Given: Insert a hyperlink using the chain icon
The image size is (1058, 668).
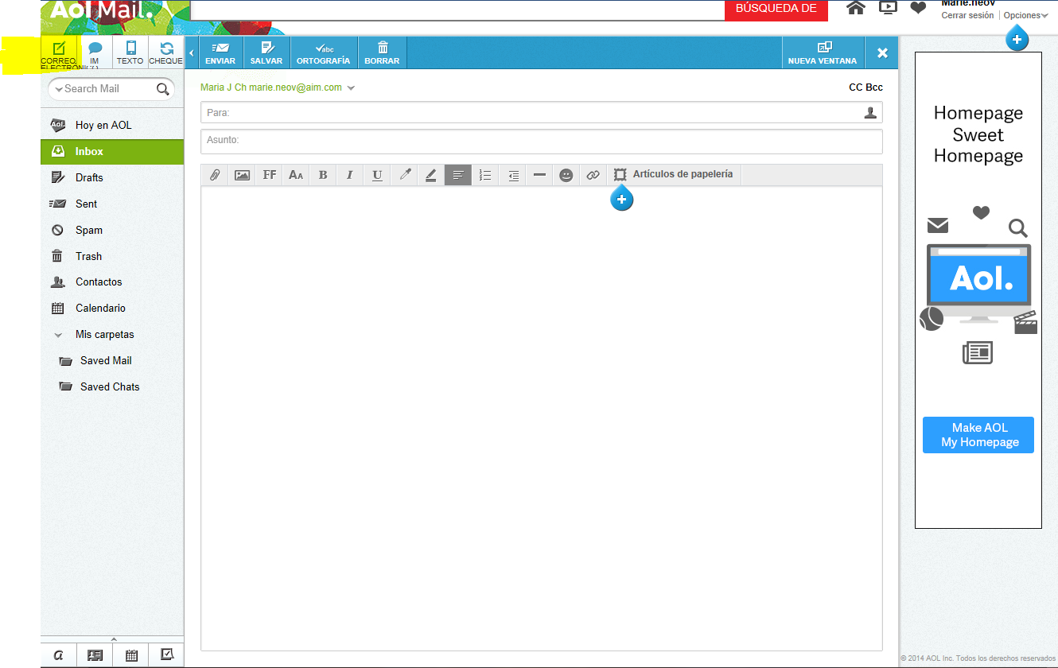Looking at the screenshot, I should [593, 175].
